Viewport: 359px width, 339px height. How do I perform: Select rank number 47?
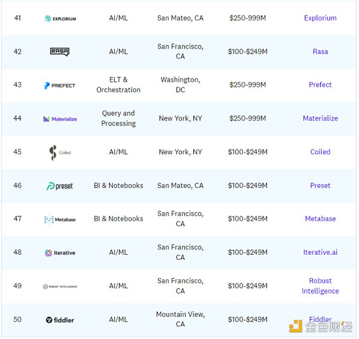click(17, 219)
